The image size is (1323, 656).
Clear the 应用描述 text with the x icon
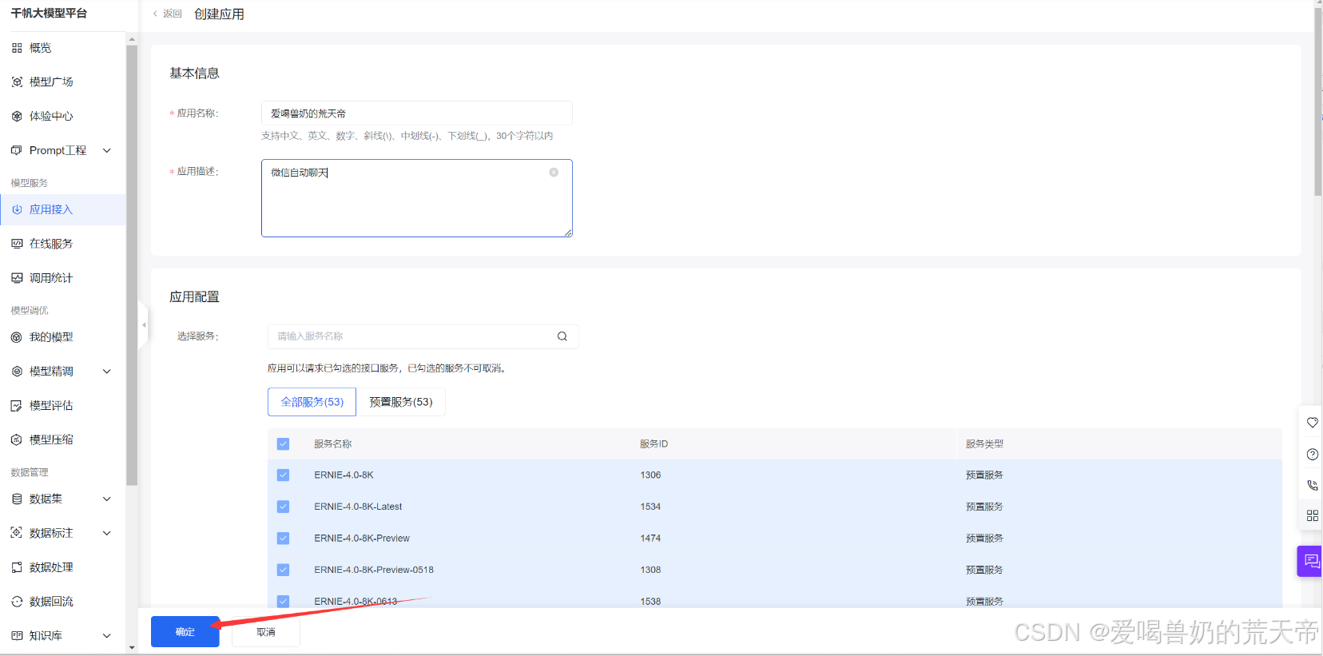pos(554,173)
